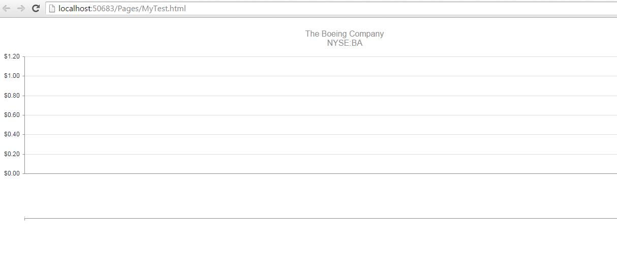Click the $0.40 y-axis label
Screen dimensions: 617x268
12,134
